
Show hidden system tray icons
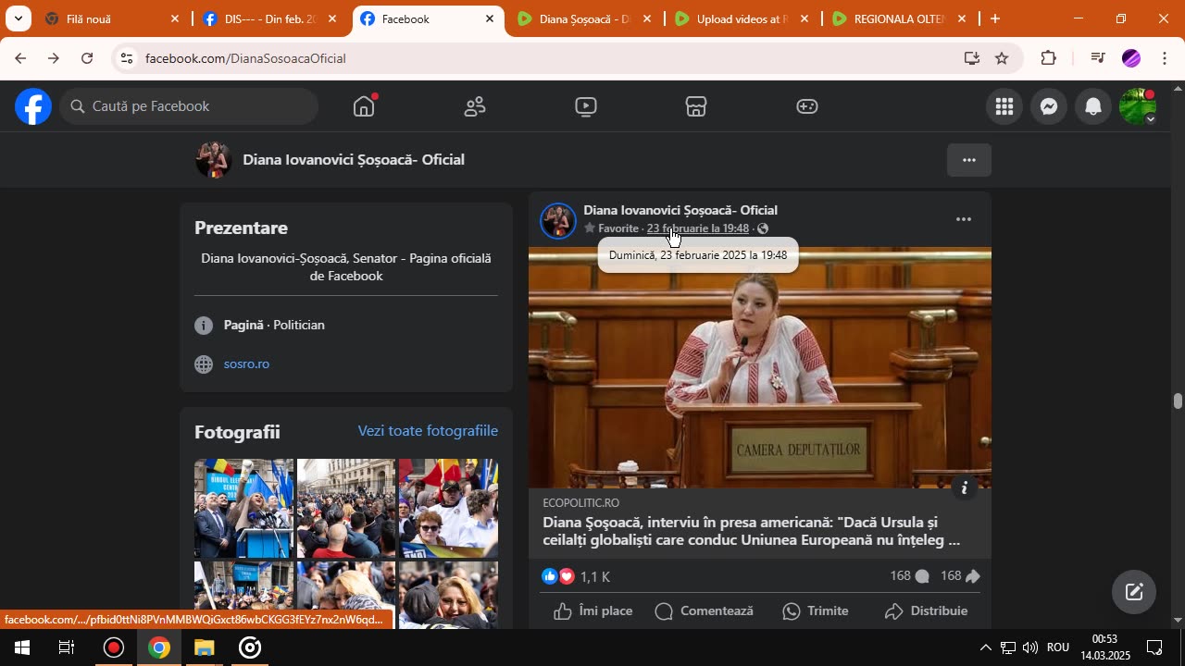point(985,647)
